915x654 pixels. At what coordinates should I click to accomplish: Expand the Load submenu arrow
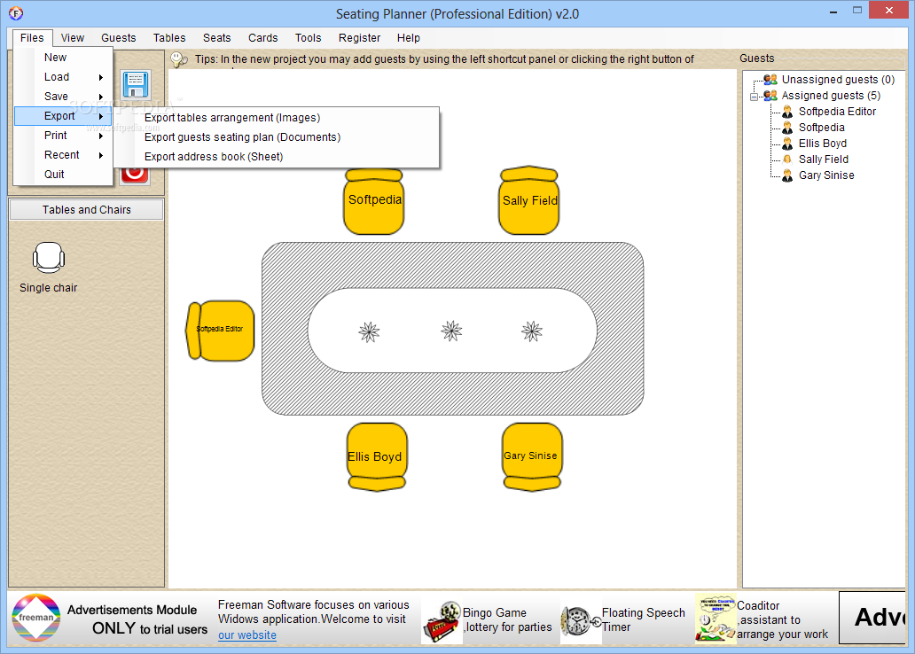[101, 78]
